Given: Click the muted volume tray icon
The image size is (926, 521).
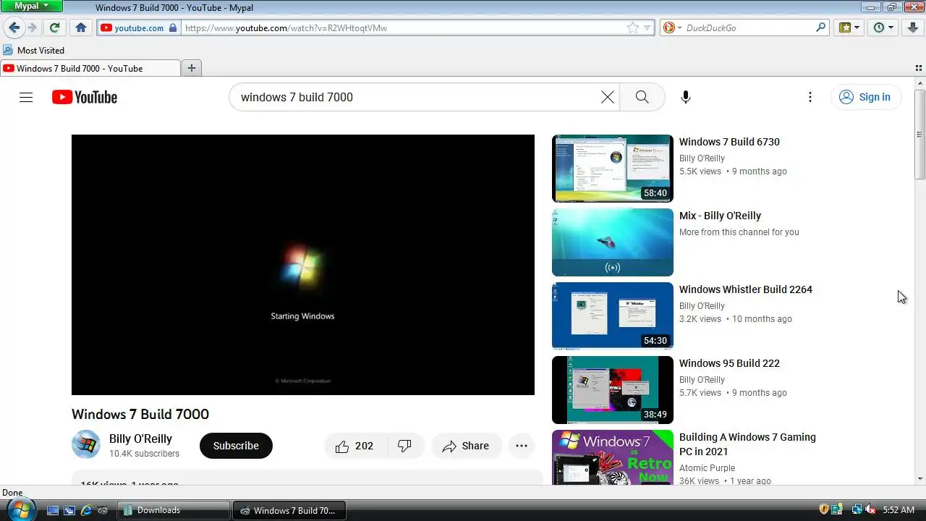Looking at the screenshot, I should (x=870, y=510).
